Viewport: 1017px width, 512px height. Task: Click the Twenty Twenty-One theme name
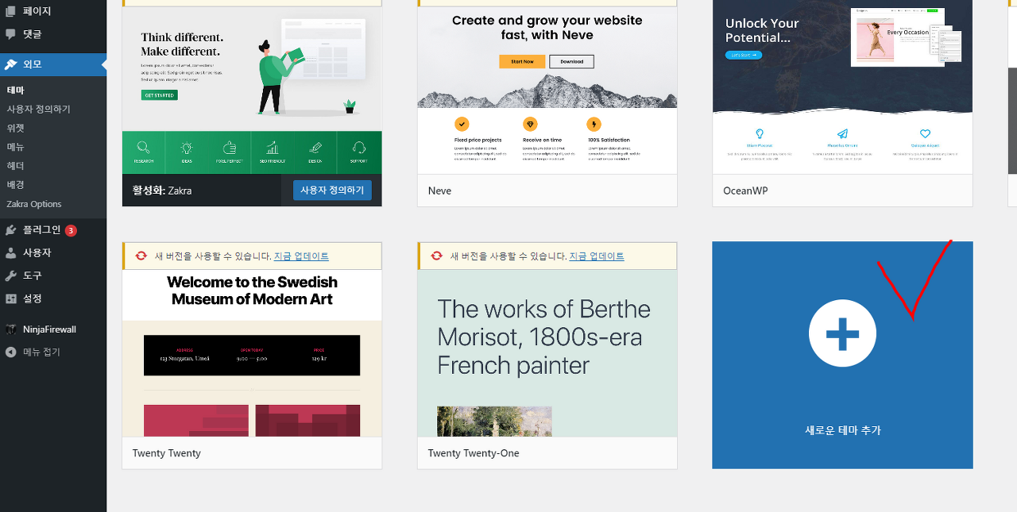click(x=474, y=453)
